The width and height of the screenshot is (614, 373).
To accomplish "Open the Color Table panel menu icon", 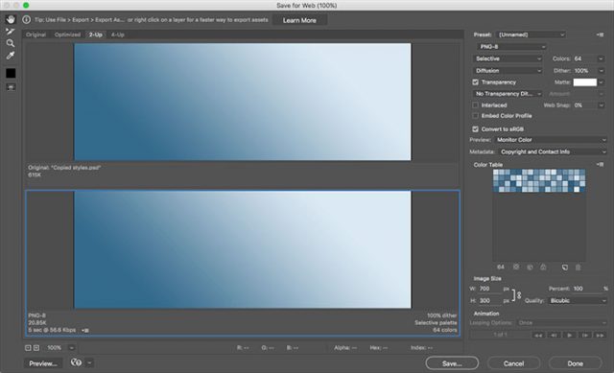I will [x=600, y=165].
